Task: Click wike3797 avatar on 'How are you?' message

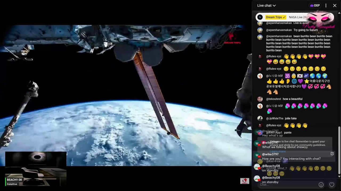Action: (257, 155)
